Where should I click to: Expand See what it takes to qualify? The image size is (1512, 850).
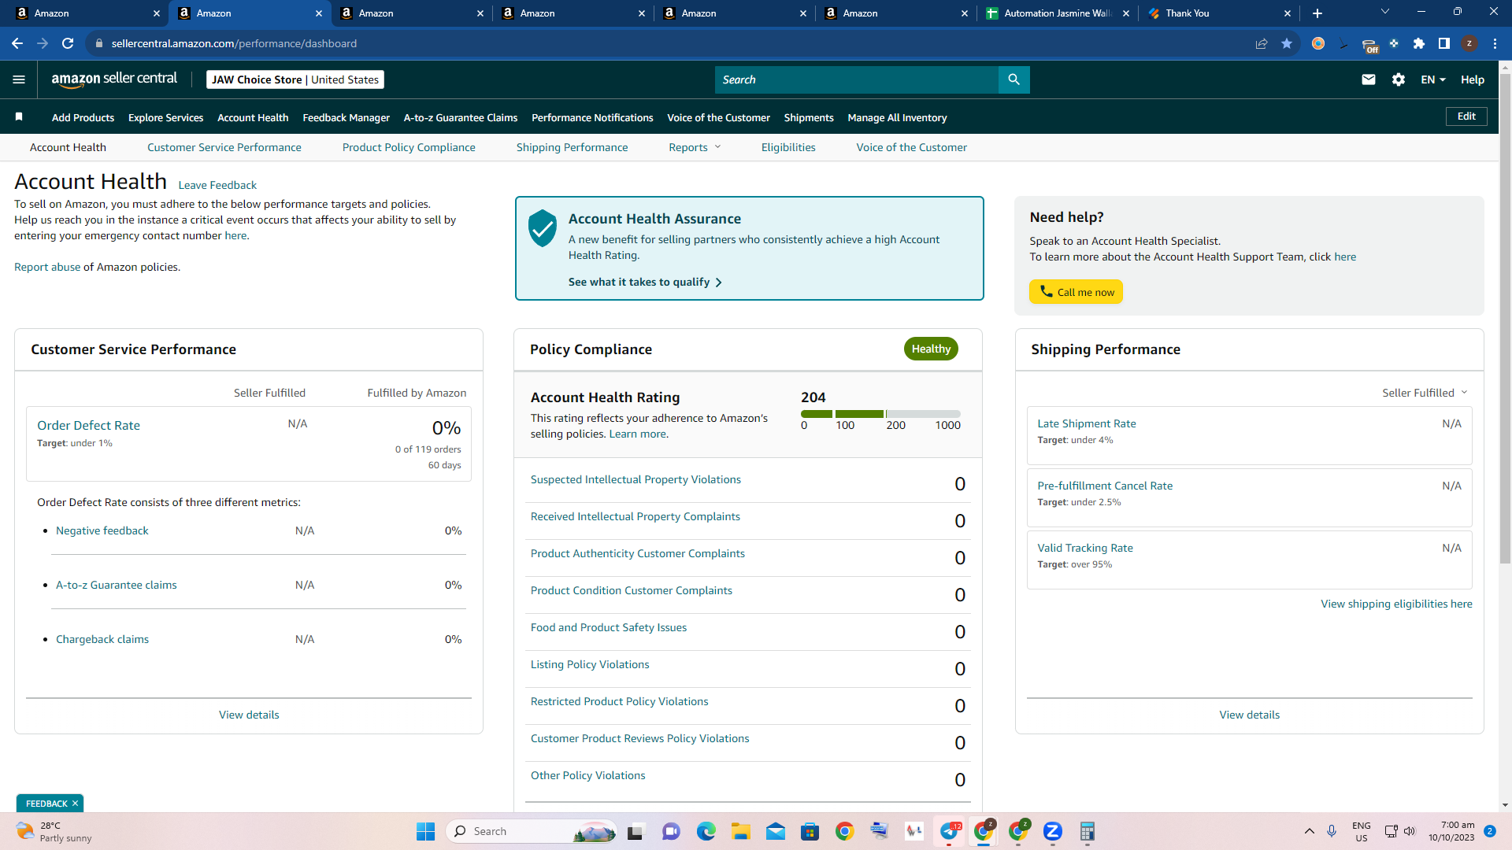coord(645,282)
